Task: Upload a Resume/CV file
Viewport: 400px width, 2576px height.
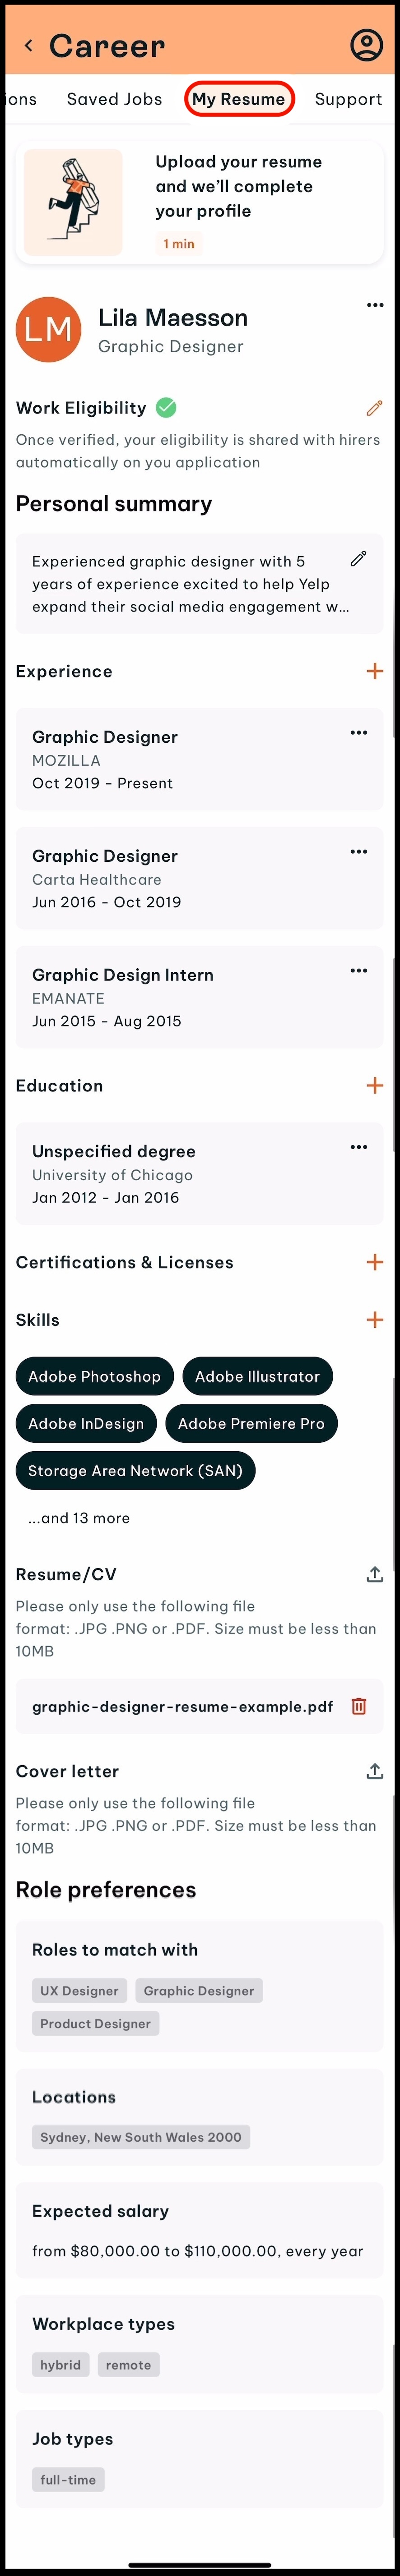Action: (x=374, y=1574)
